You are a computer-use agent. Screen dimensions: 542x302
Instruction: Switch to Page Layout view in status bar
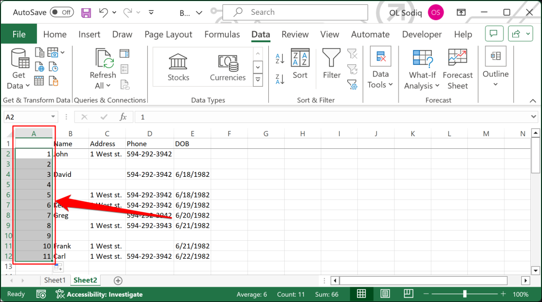[385, 294]
